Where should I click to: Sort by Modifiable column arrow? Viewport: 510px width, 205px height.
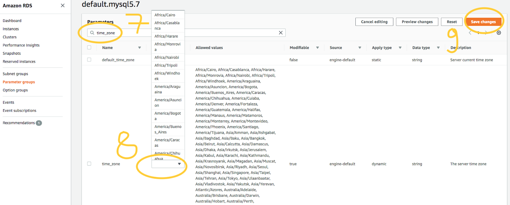pyautogui.click(x=317, y=48)
